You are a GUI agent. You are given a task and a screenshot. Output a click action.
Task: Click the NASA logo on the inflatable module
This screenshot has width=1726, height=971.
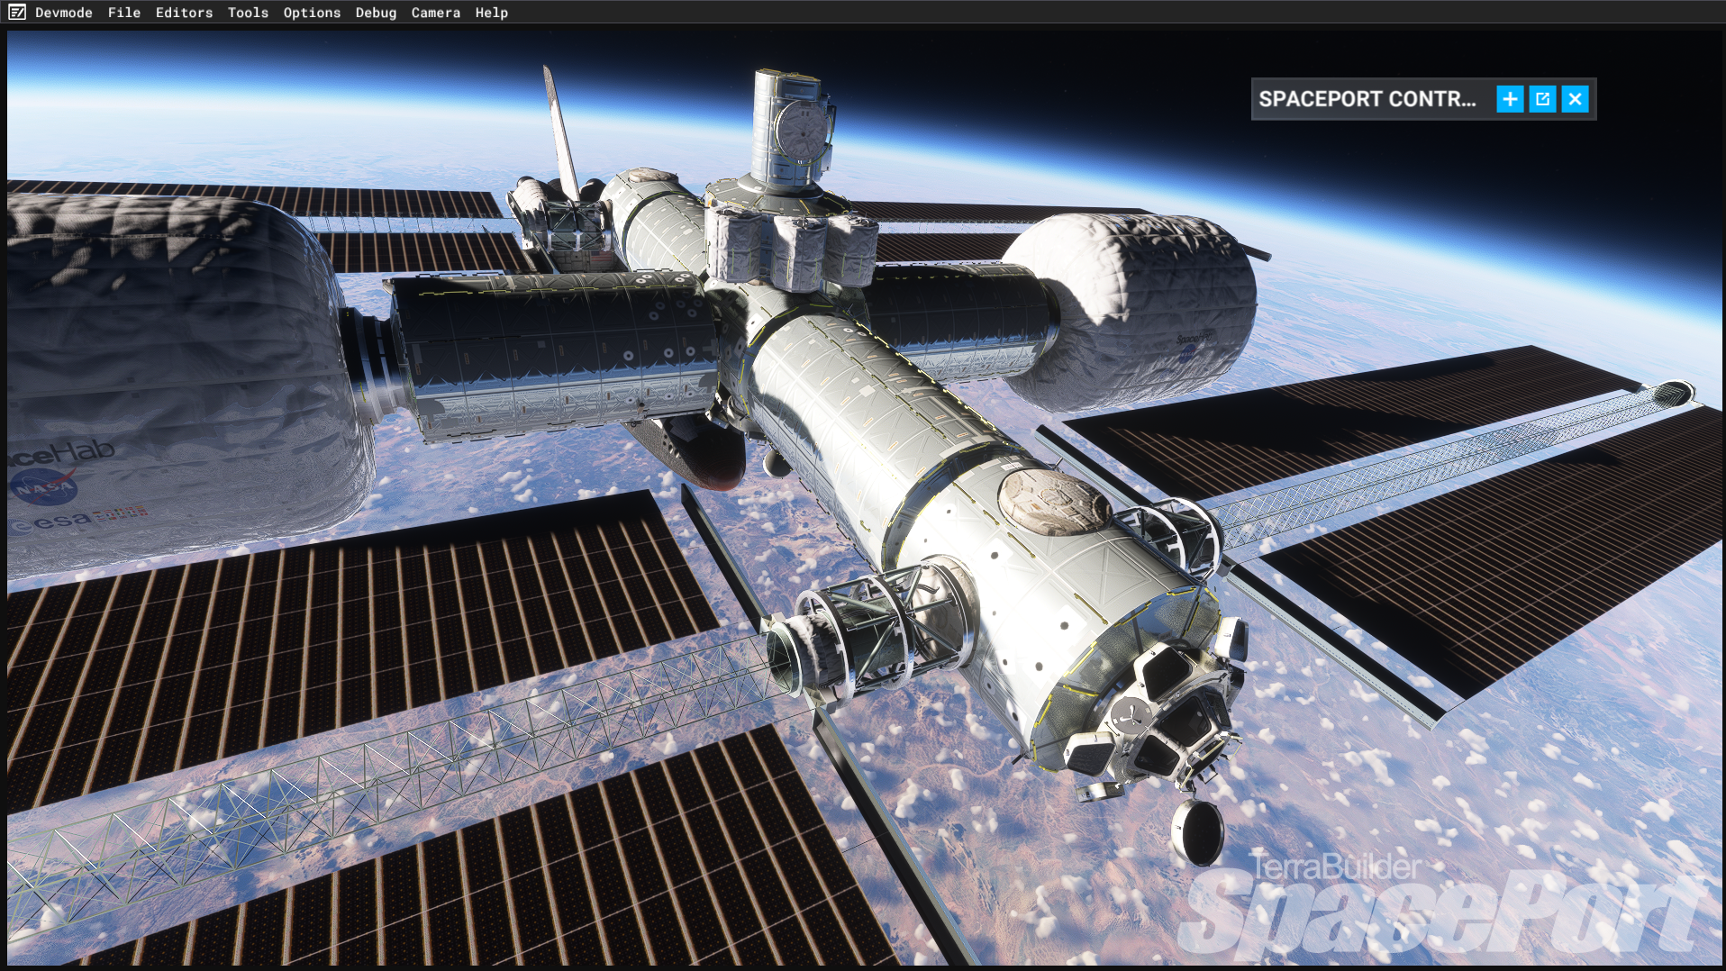click(44, 487)
